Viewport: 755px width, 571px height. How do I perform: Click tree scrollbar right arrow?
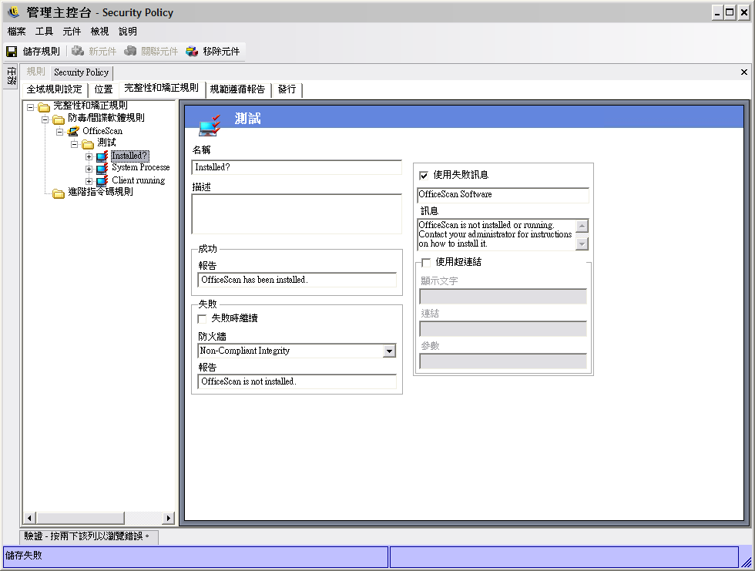click(x=168, y=519)
